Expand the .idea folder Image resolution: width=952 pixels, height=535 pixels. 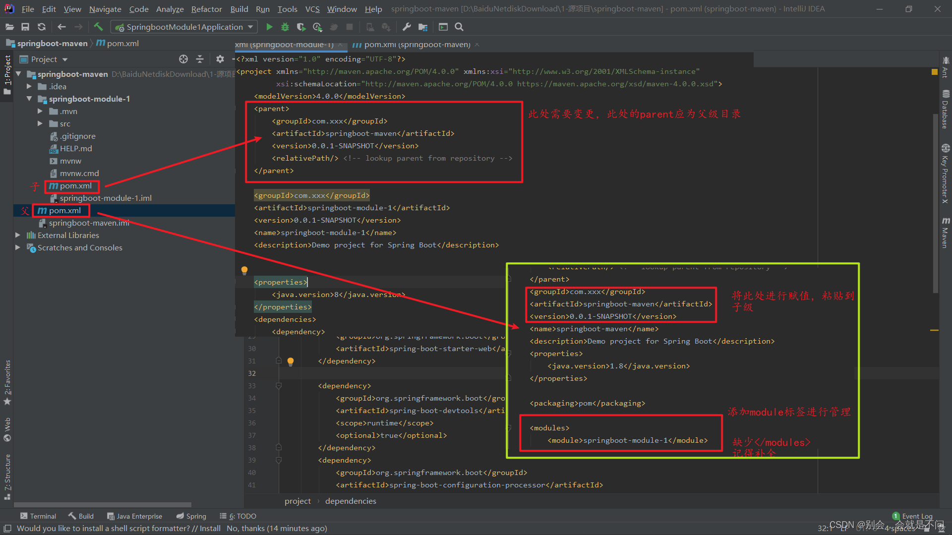(x=29, y=86)
